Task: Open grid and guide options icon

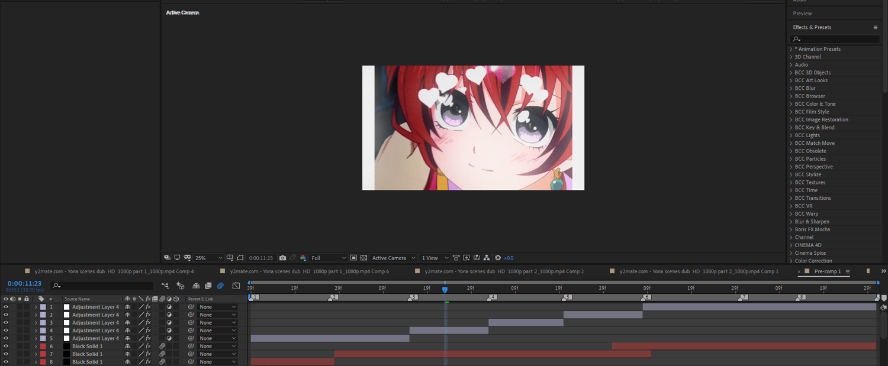Action: click(230, 258)
